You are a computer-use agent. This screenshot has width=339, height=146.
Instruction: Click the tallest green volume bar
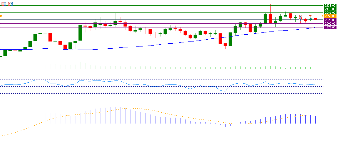pos(80,65)
